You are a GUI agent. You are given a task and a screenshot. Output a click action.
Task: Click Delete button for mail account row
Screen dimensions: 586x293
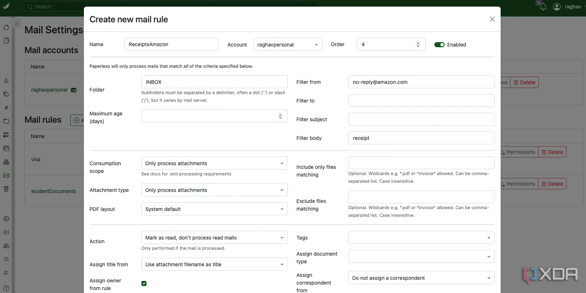click(x=524, y=82)
